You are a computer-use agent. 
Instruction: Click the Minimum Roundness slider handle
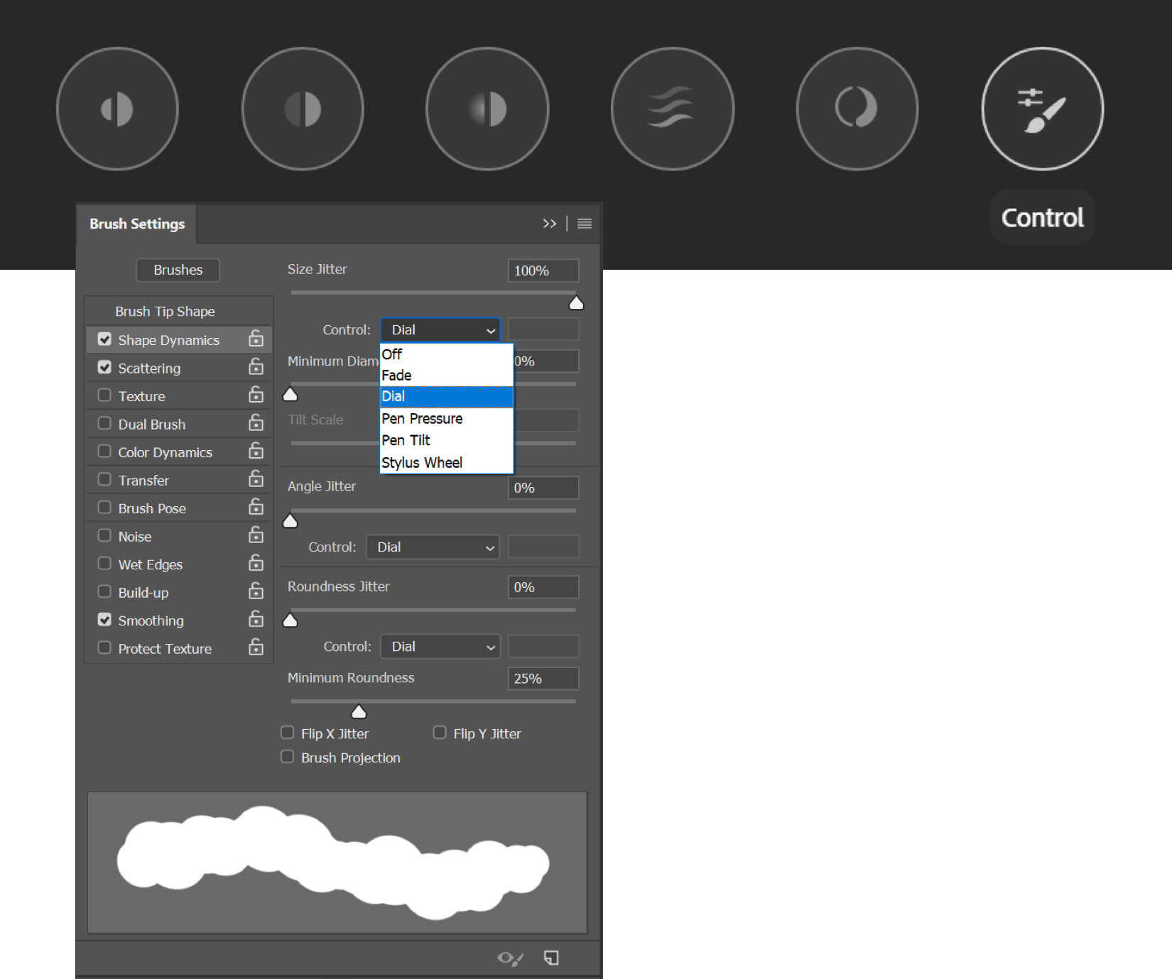[359, 711]
